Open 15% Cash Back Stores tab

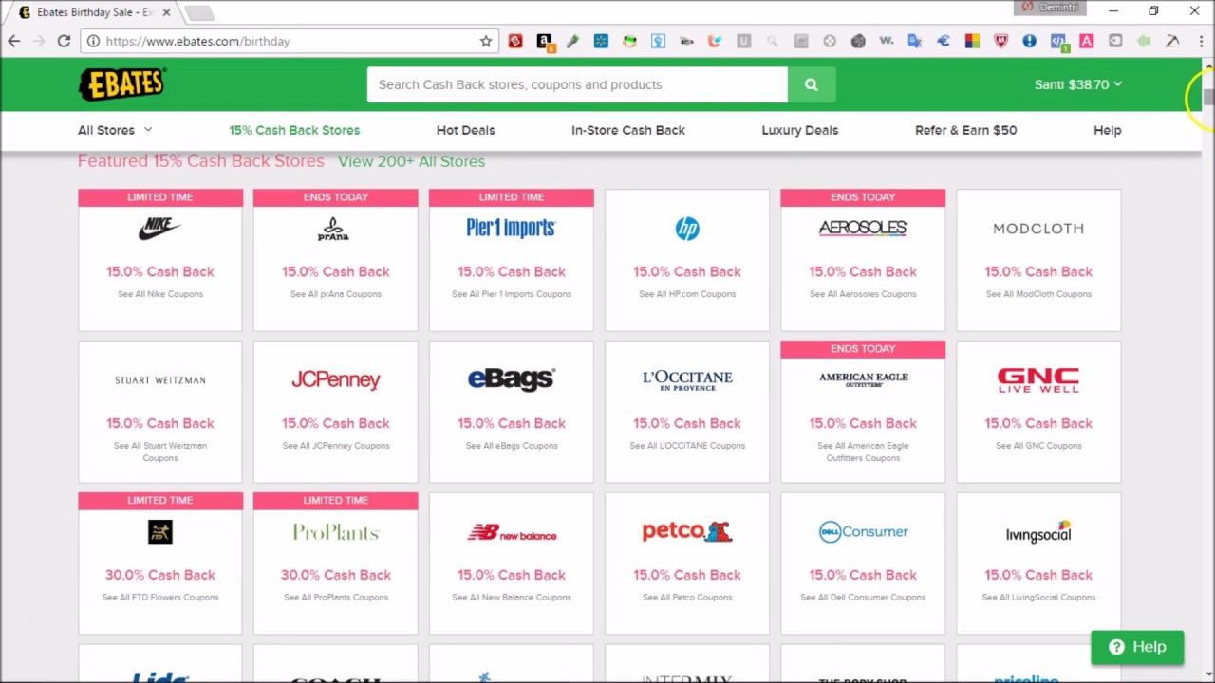[x=294, y=130]
